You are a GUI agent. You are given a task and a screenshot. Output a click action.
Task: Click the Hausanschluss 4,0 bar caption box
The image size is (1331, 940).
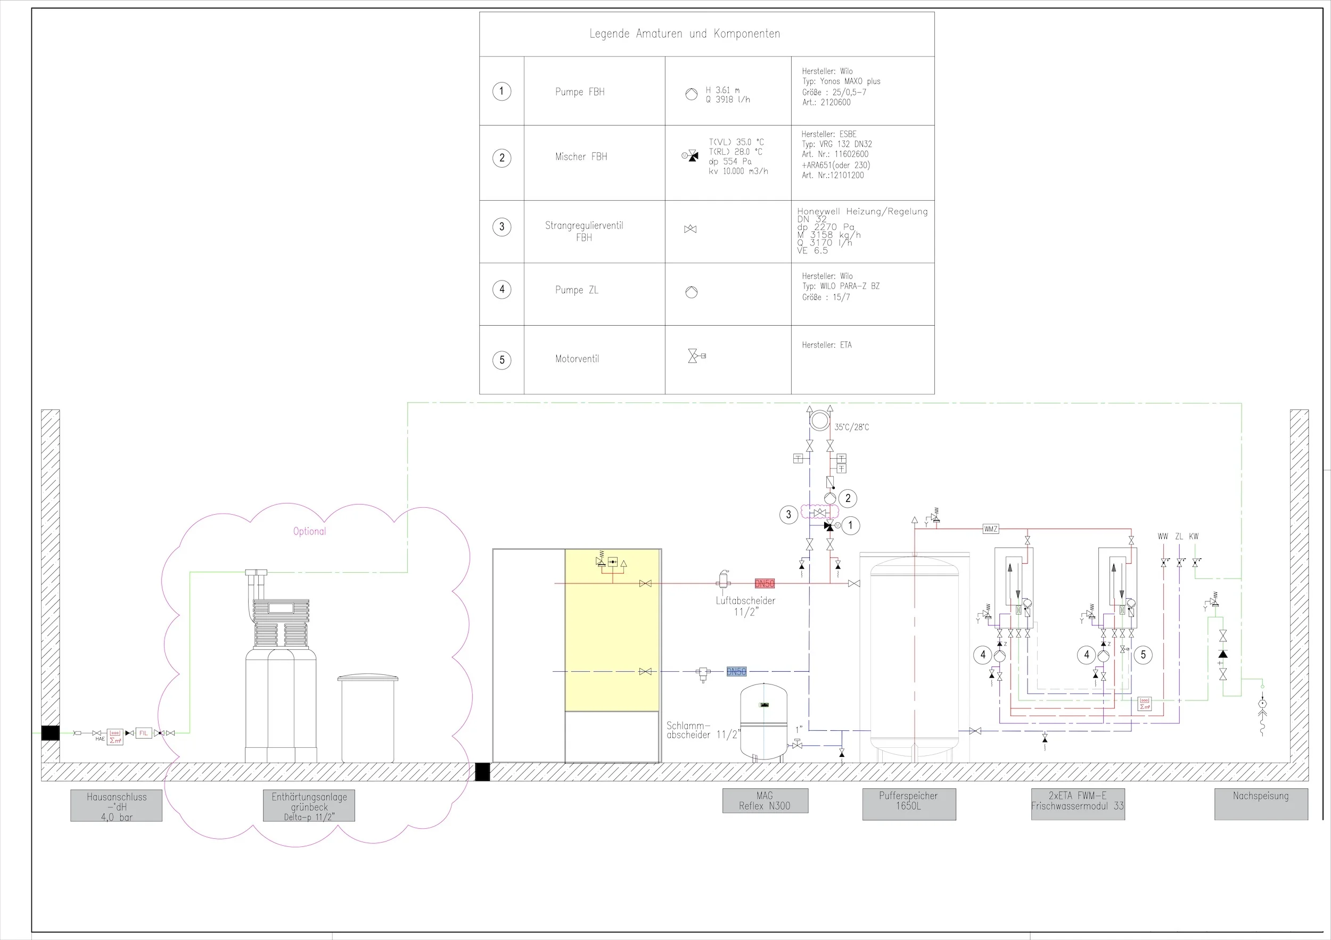[117, 805]
